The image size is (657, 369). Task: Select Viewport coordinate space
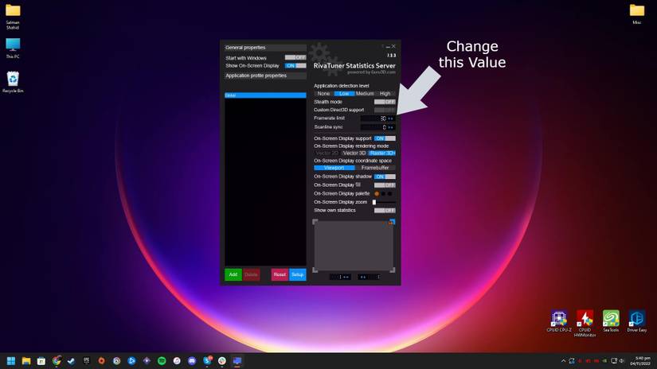[334, 168]
